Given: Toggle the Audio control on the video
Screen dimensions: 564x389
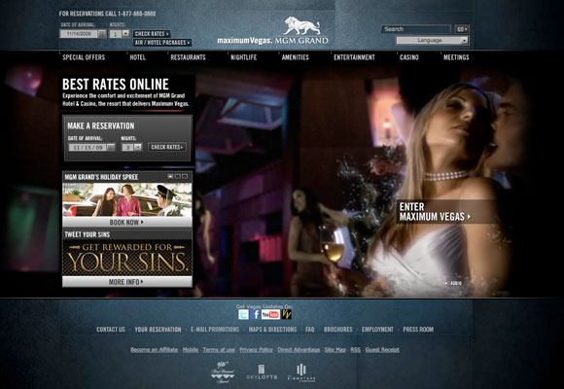Looking at the screenshot, I should (x=453, y=283).
